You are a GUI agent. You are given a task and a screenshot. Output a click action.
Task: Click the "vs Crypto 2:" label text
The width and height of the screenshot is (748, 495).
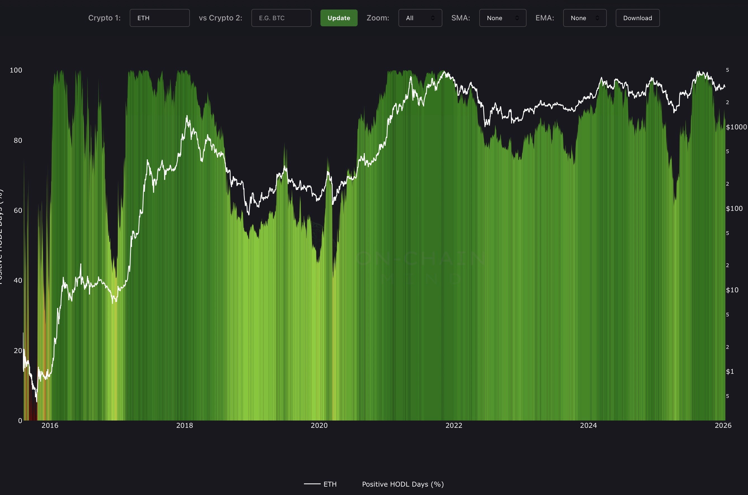220,18
